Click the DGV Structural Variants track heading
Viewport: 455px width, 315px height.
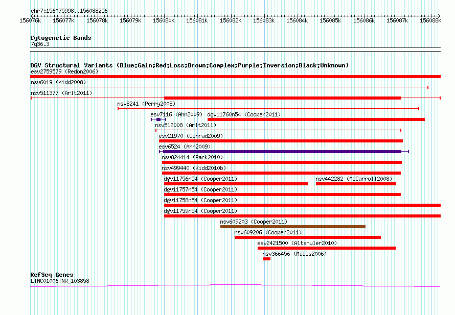[189, 65]
